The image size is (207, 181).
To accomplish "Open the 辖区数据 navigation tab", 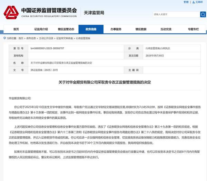I will (141, 29).
